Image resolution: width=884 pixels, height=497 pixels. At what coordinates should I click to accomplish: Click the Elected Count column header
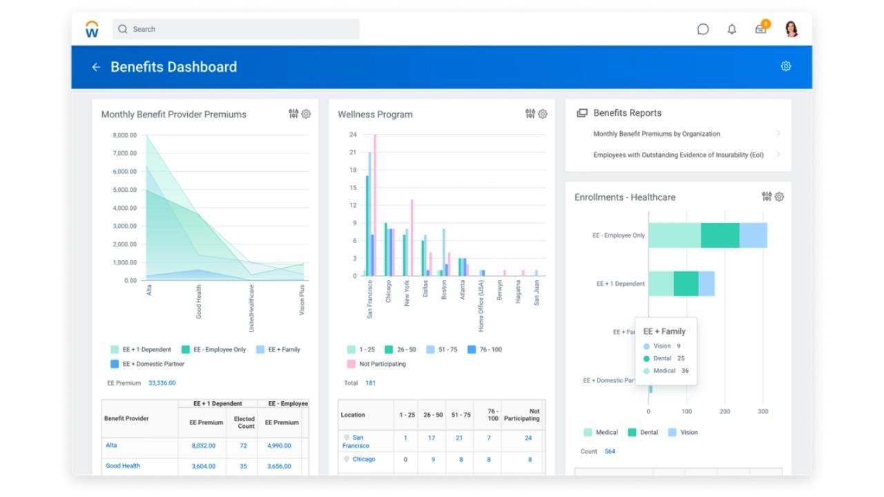click(244, 422)
